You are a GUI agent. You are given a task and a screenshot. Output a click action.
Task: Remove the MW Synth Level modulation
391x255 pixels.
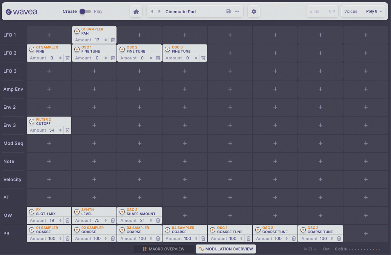113,220
